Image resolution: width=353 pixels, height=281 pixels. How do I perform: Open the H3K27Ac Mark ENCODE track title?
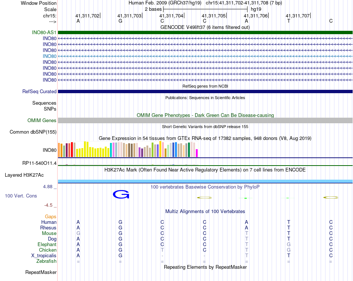point(205,170)
